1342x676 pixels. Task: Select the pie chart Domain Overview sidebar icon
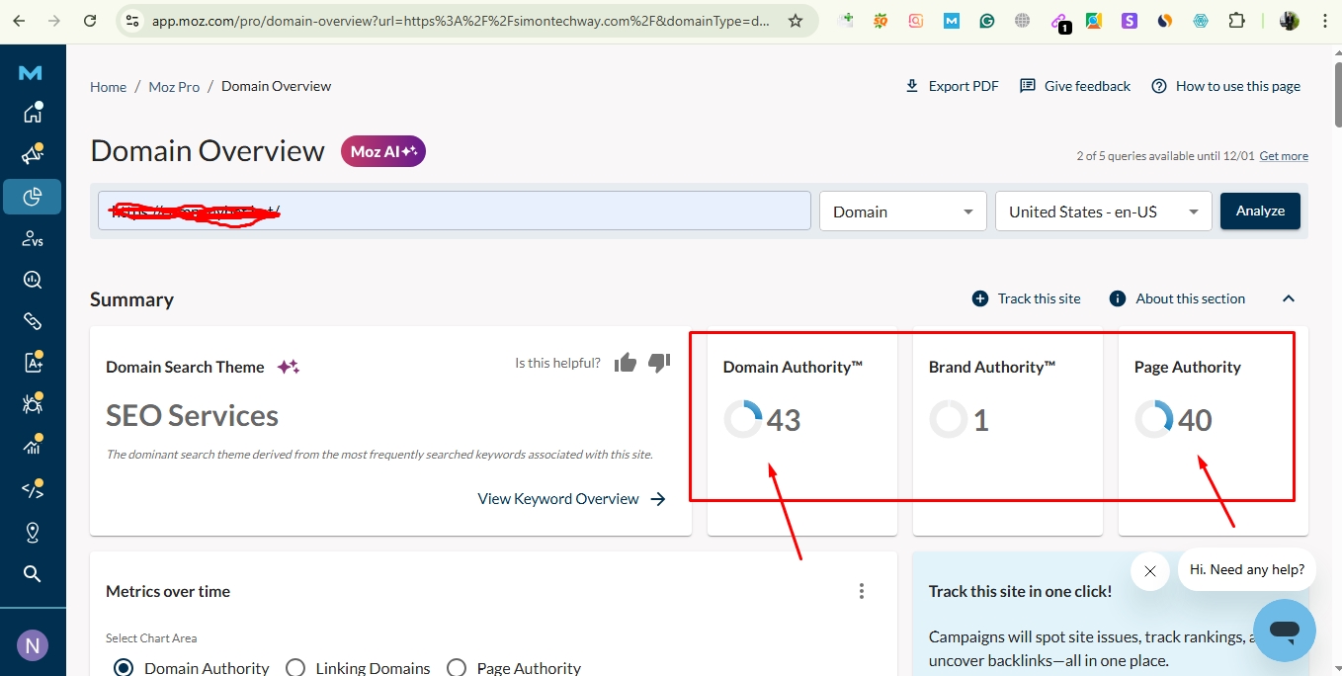click(33, 197)
